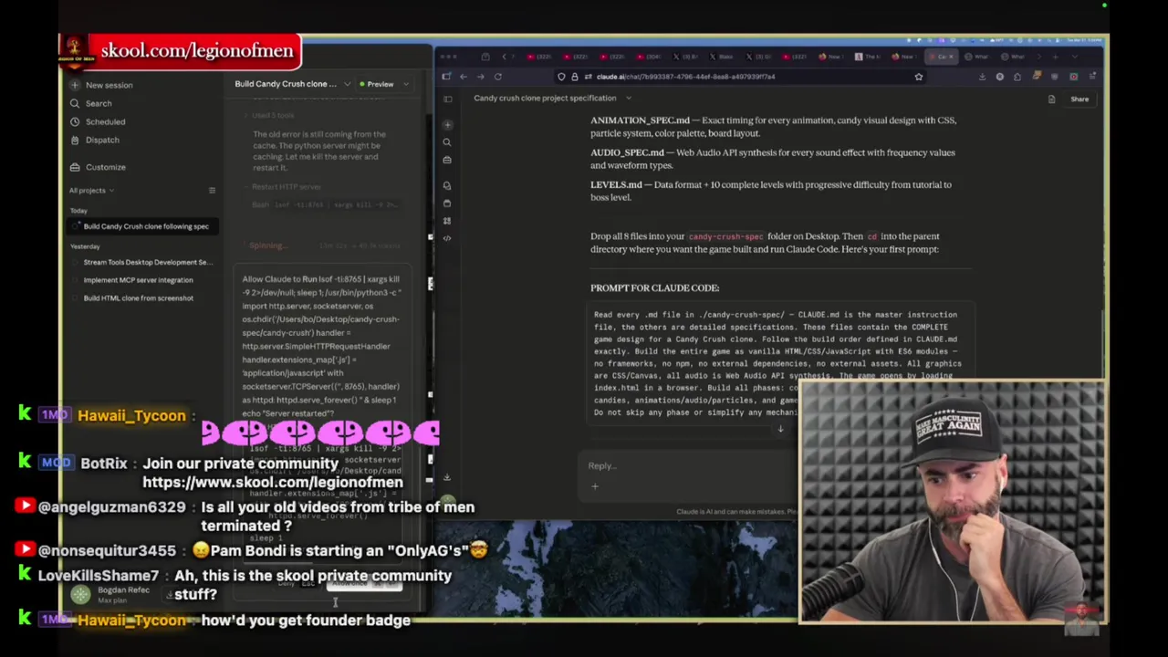Open Build HTML clone from screenshot session
Screen dimensions: 1168x657
click(x=138, y=298)
